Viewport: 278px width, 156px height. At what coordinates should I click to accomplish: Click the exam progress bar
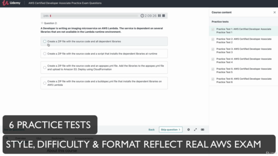(x=94, y=16)
